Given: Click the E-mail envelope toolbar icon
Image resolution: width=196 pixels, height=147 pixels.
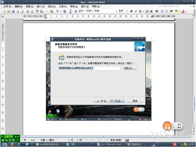Looking at the screenshot, I should 22,11.
